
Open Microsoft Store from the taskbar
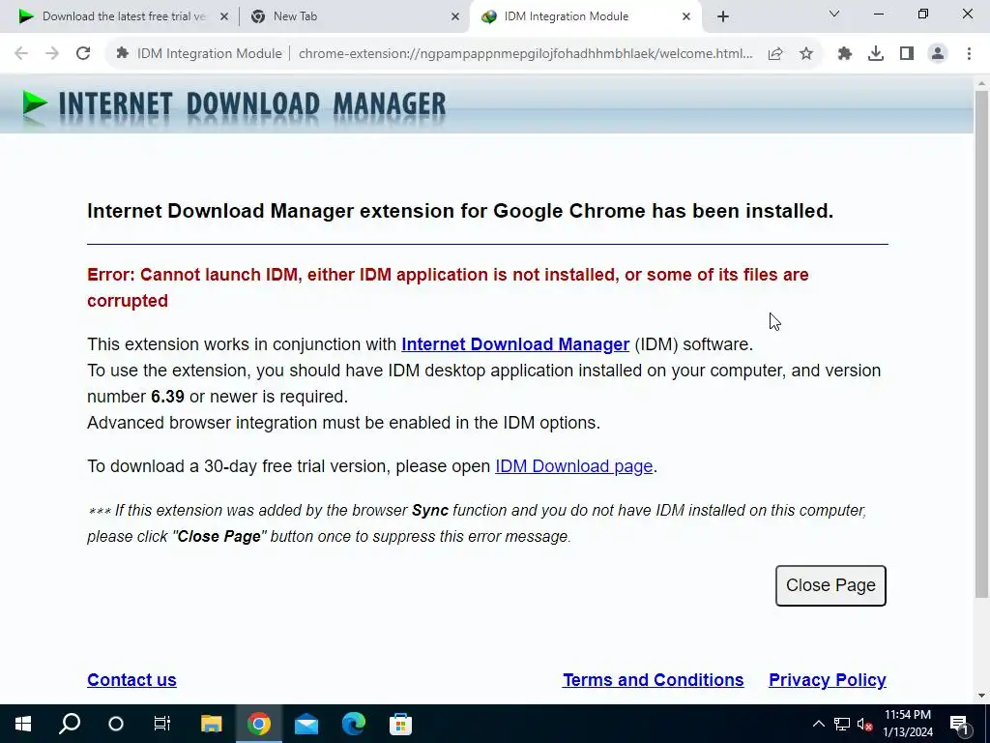coord(400,724)
